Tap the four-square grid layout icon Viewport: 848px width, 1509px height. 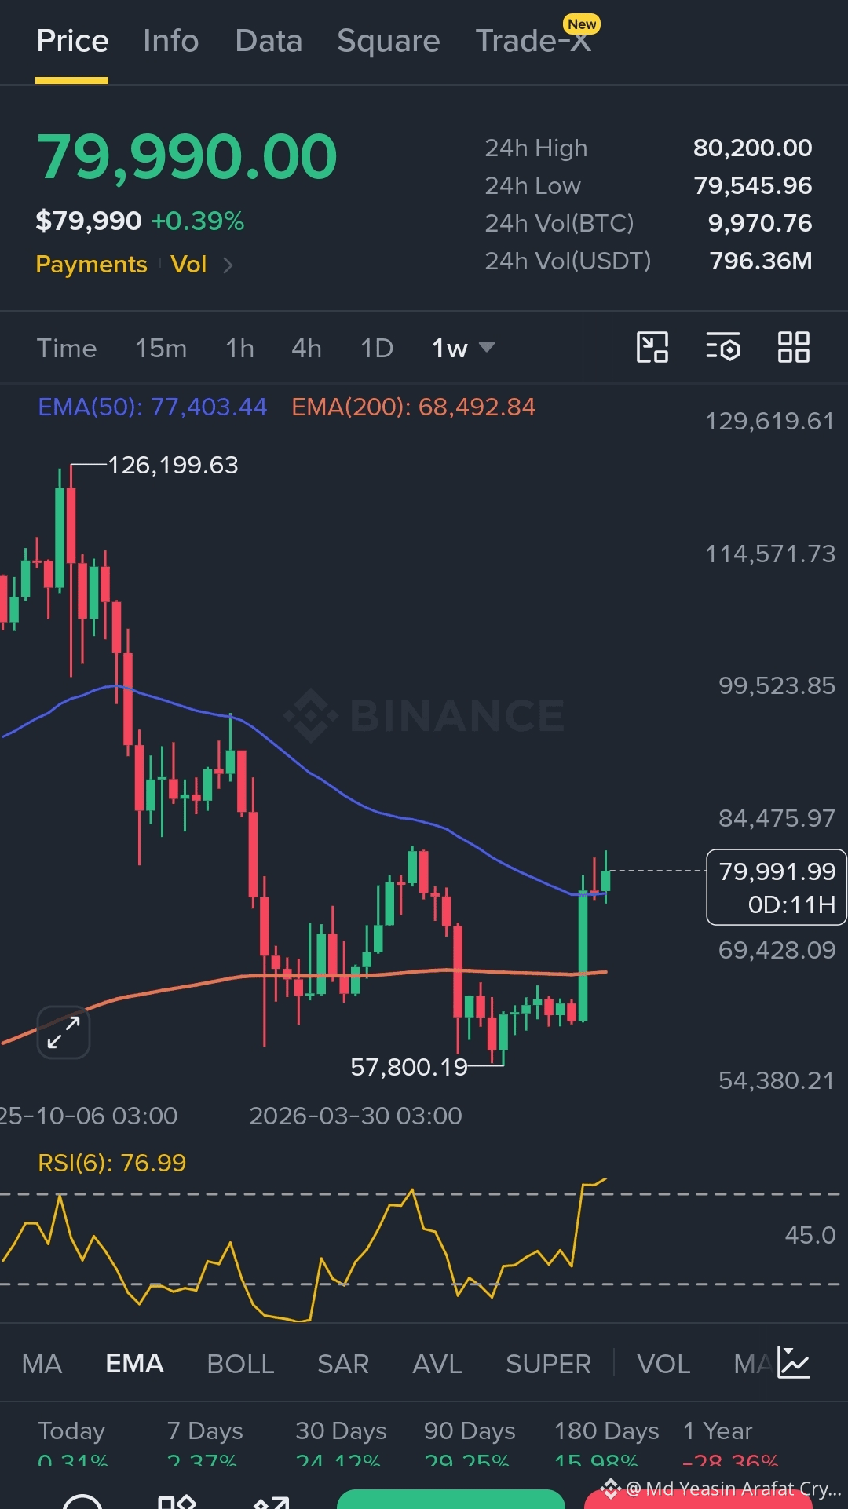pyautogui.click(x=793, y=347)
